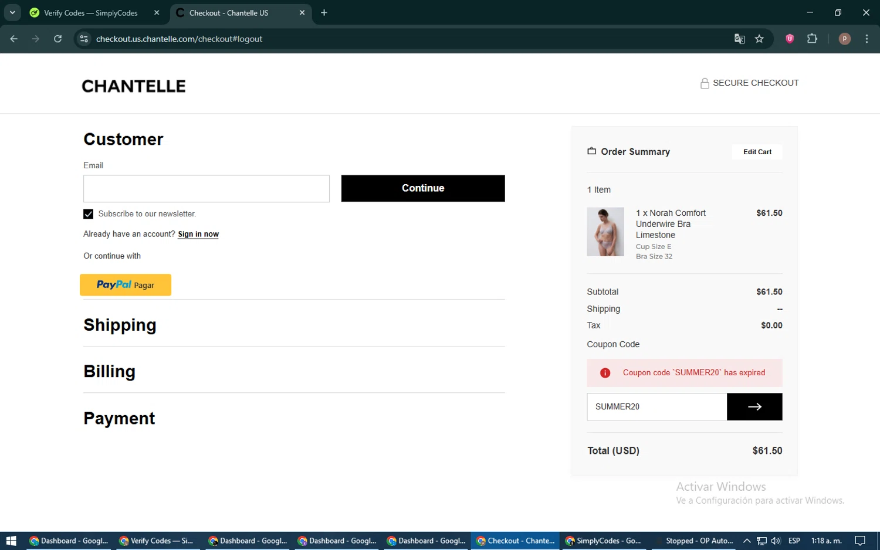Click the Tax amount $0.00
Image resolution: width=880 pixels, height=550 pixels.
(771, 325)
